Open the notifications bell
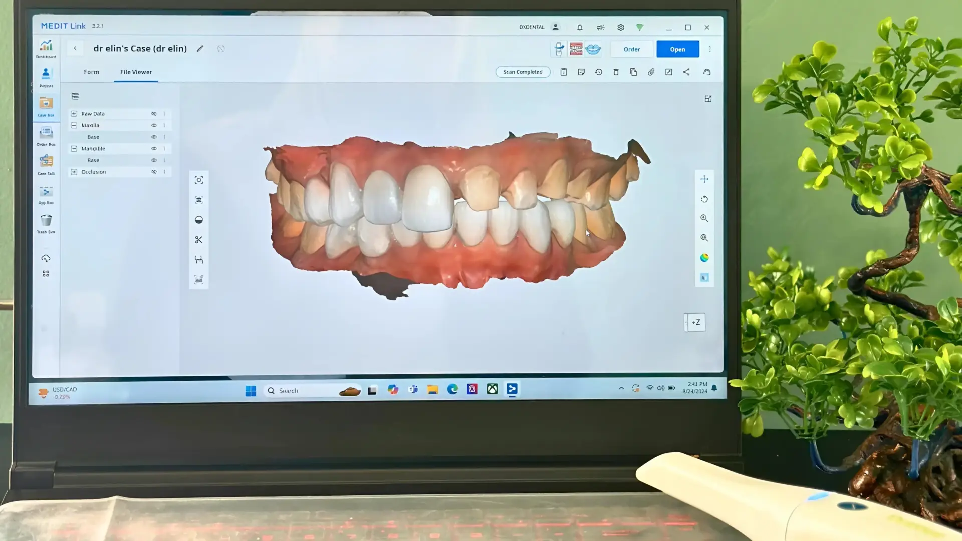This screenshot has width=962, height=541. tap(580, 27)
